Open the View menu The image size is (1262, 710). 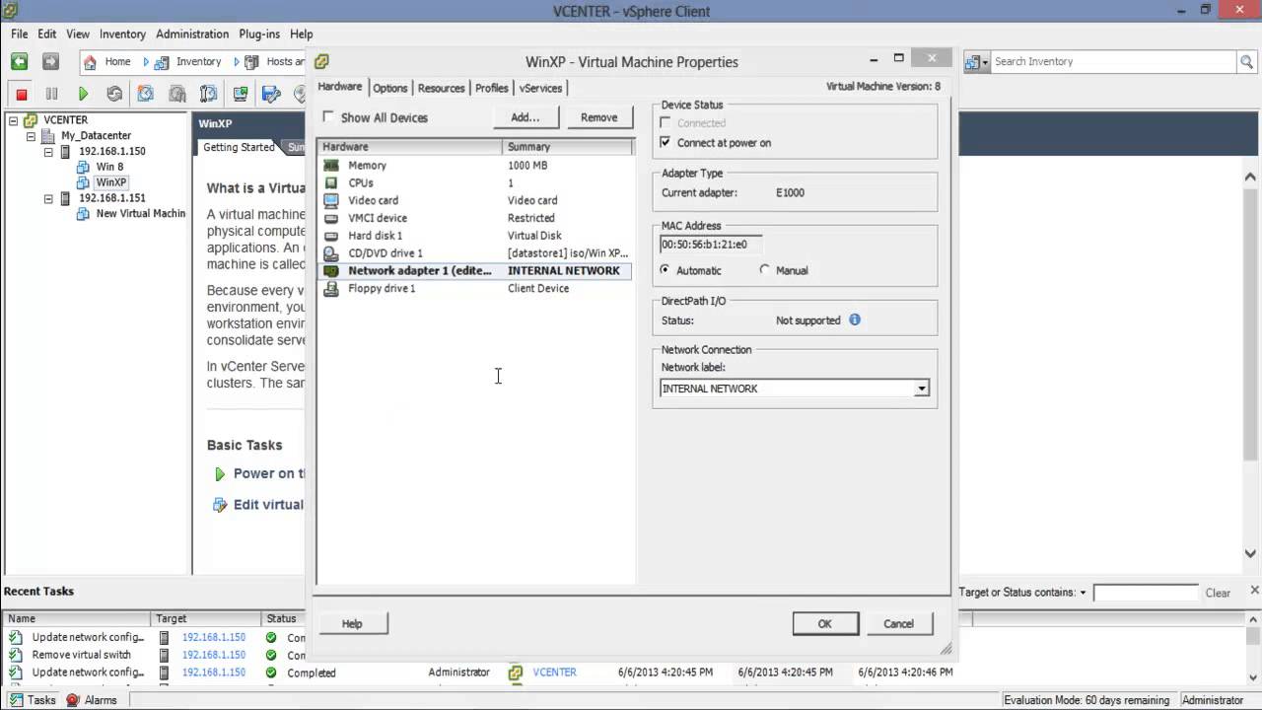pos(78,34)
